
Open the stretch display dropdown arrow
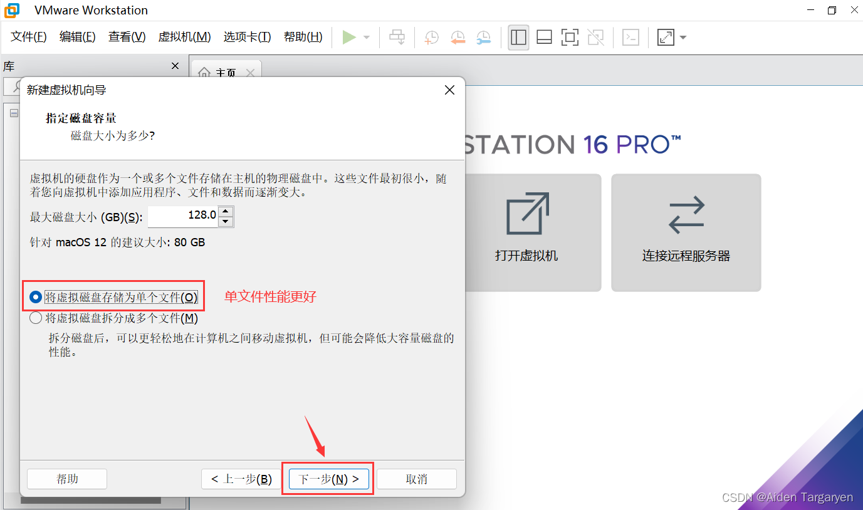[683, 38]
